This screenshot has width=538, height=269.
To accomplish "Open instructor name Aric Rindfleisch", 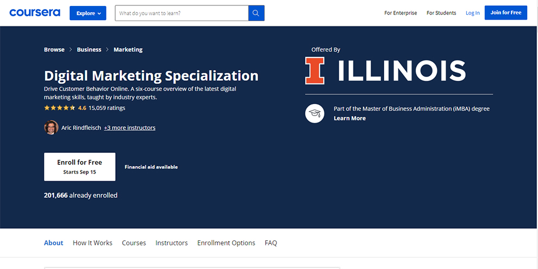I will point(81,127).
